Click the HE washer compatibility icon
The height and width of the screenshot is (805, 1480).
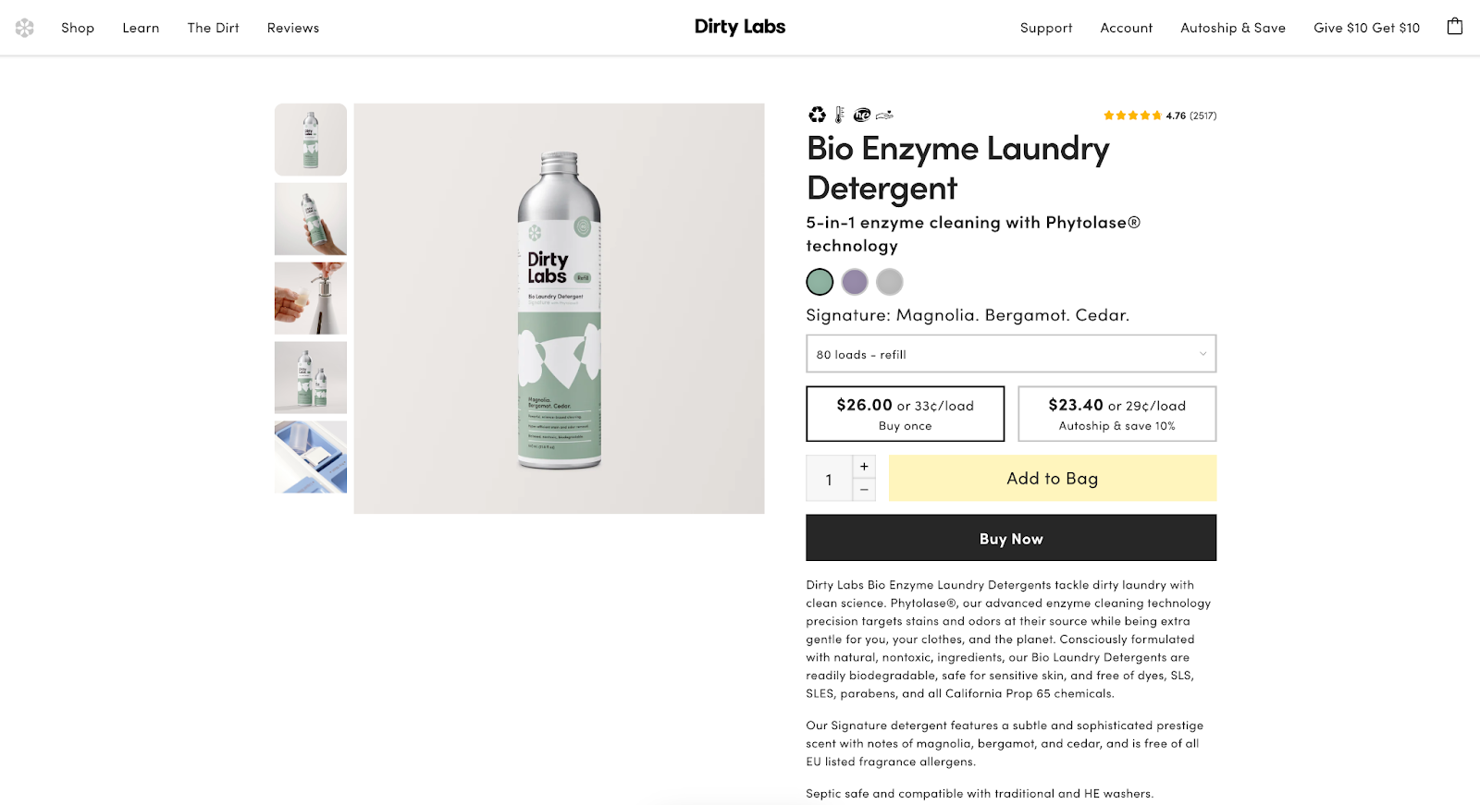click(x=861, y=115)
